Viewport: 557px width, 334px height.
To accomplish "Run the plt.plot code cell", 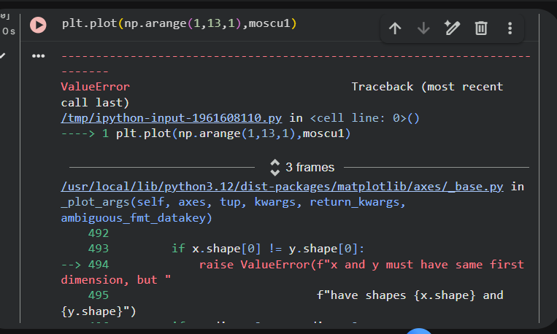I will tap(38, 25).
